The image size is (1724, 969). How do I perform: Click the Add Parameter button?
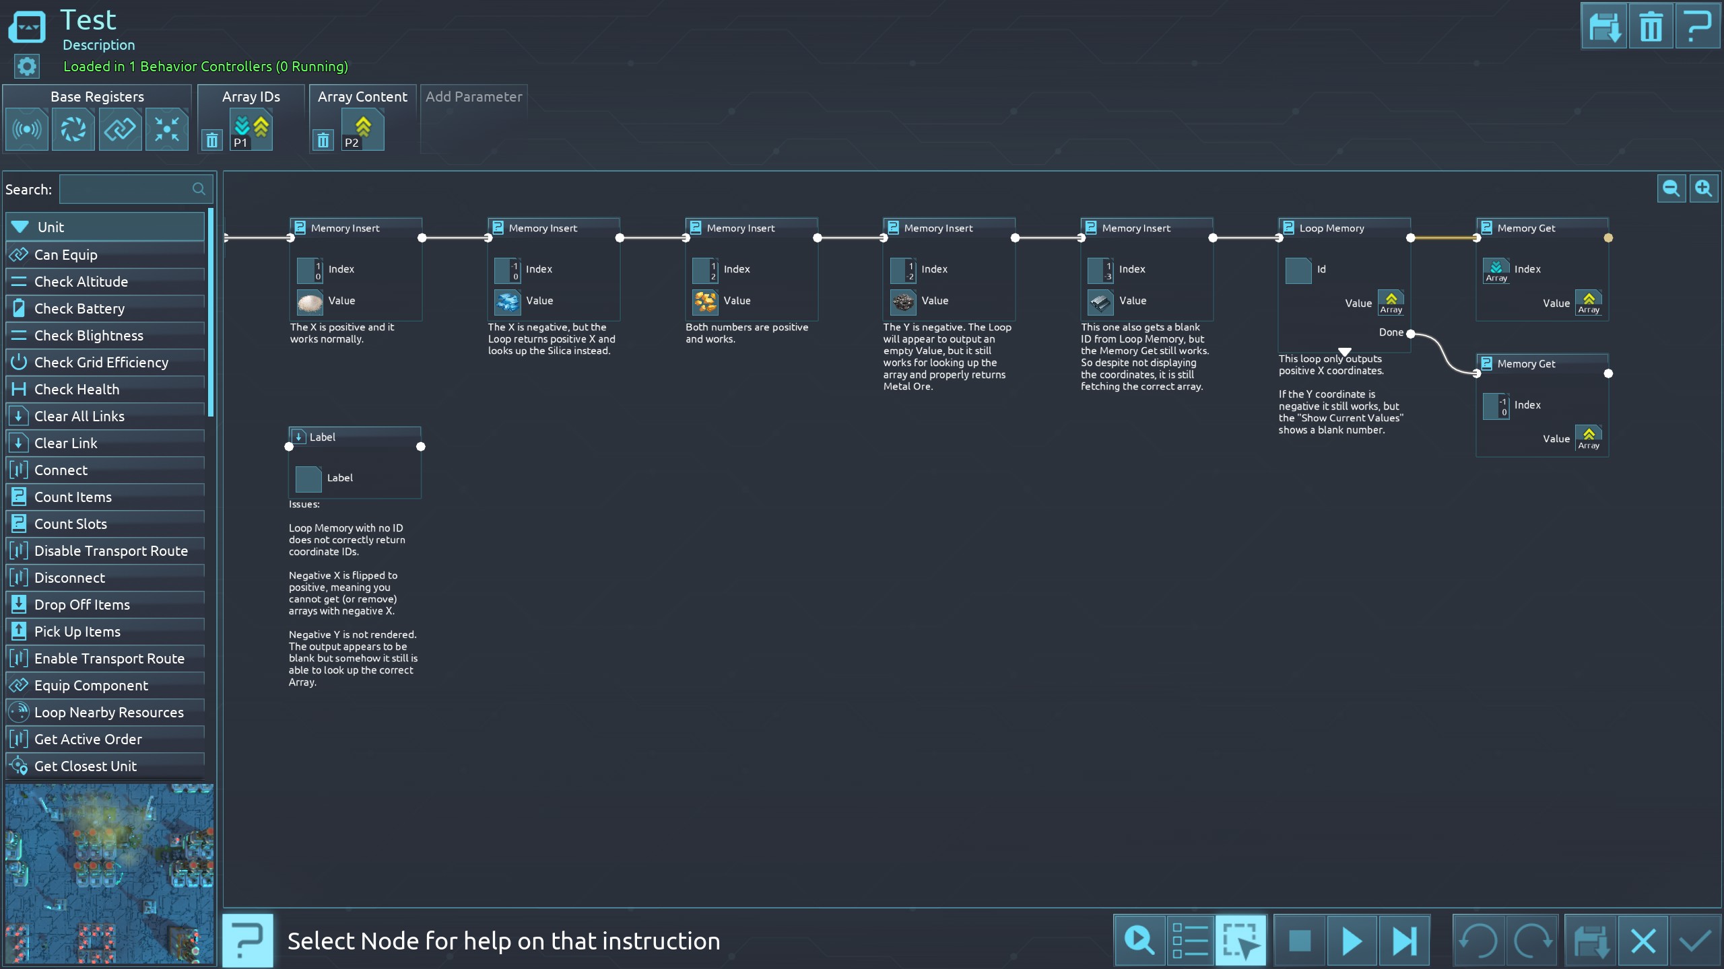(473, 97)
